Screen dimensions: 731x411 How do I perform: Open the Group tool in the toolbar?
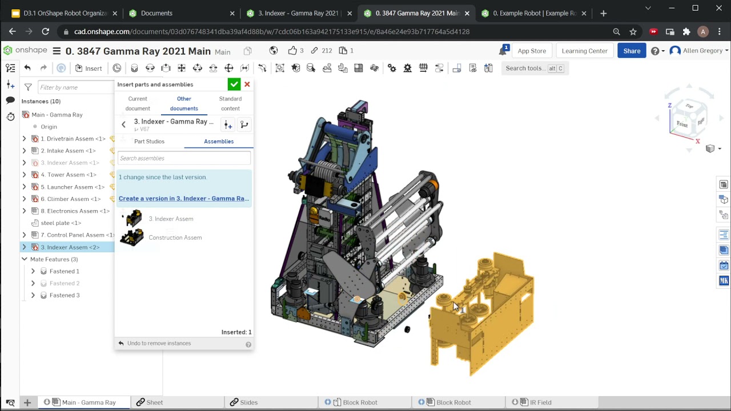[280, 68]
